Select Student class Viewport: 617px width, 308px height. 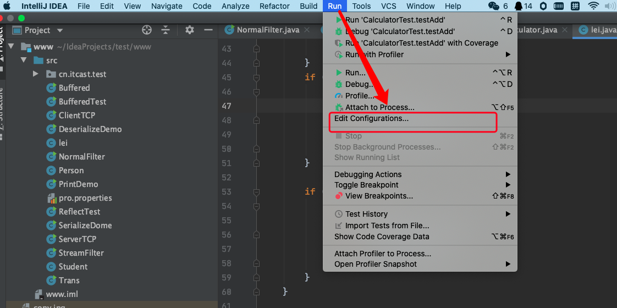pyautogui.click(x=73, y=267)
